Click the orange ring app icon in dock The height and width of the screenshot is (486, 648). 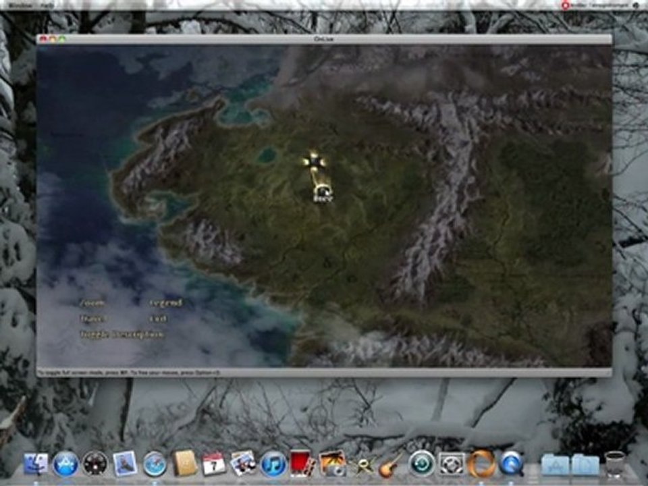click(481, 463)
